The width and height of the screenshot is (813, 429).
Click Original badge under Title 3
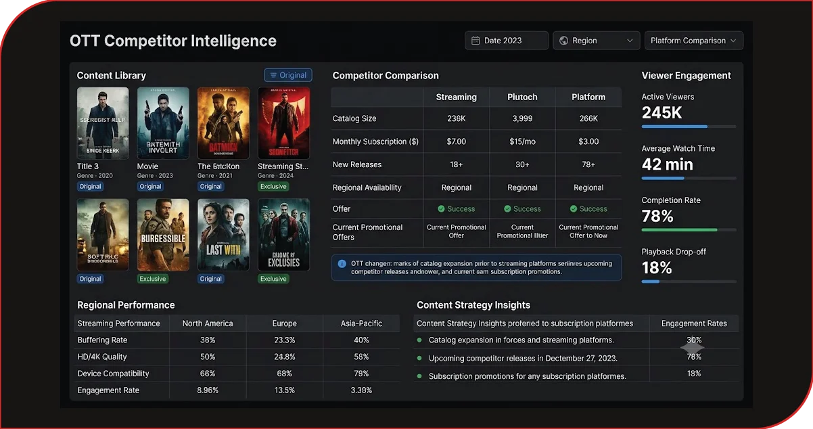[90, 186]
